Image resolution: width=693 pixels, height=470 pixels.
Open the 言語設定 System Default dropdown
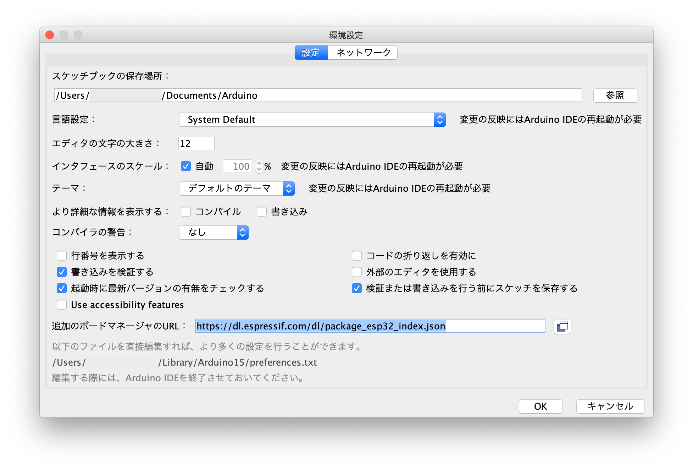[312, 120]
